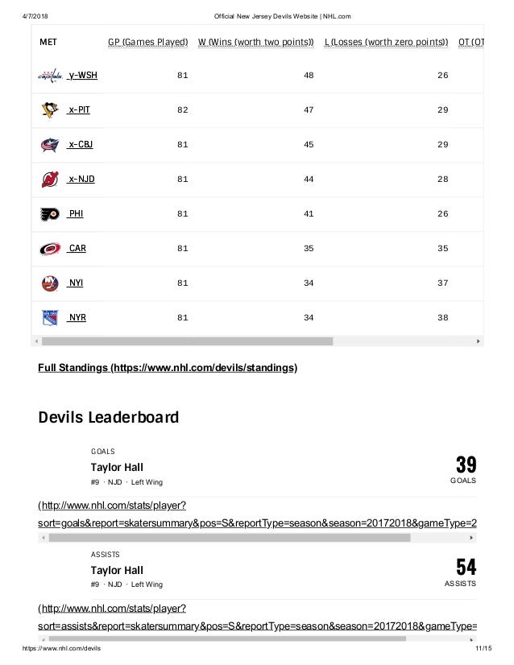Open the assists stats player URL link
This screenshot has height=665, width=514.
(257, 617)
